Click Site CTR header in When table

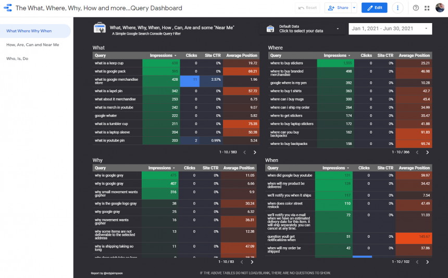[385, 168]
